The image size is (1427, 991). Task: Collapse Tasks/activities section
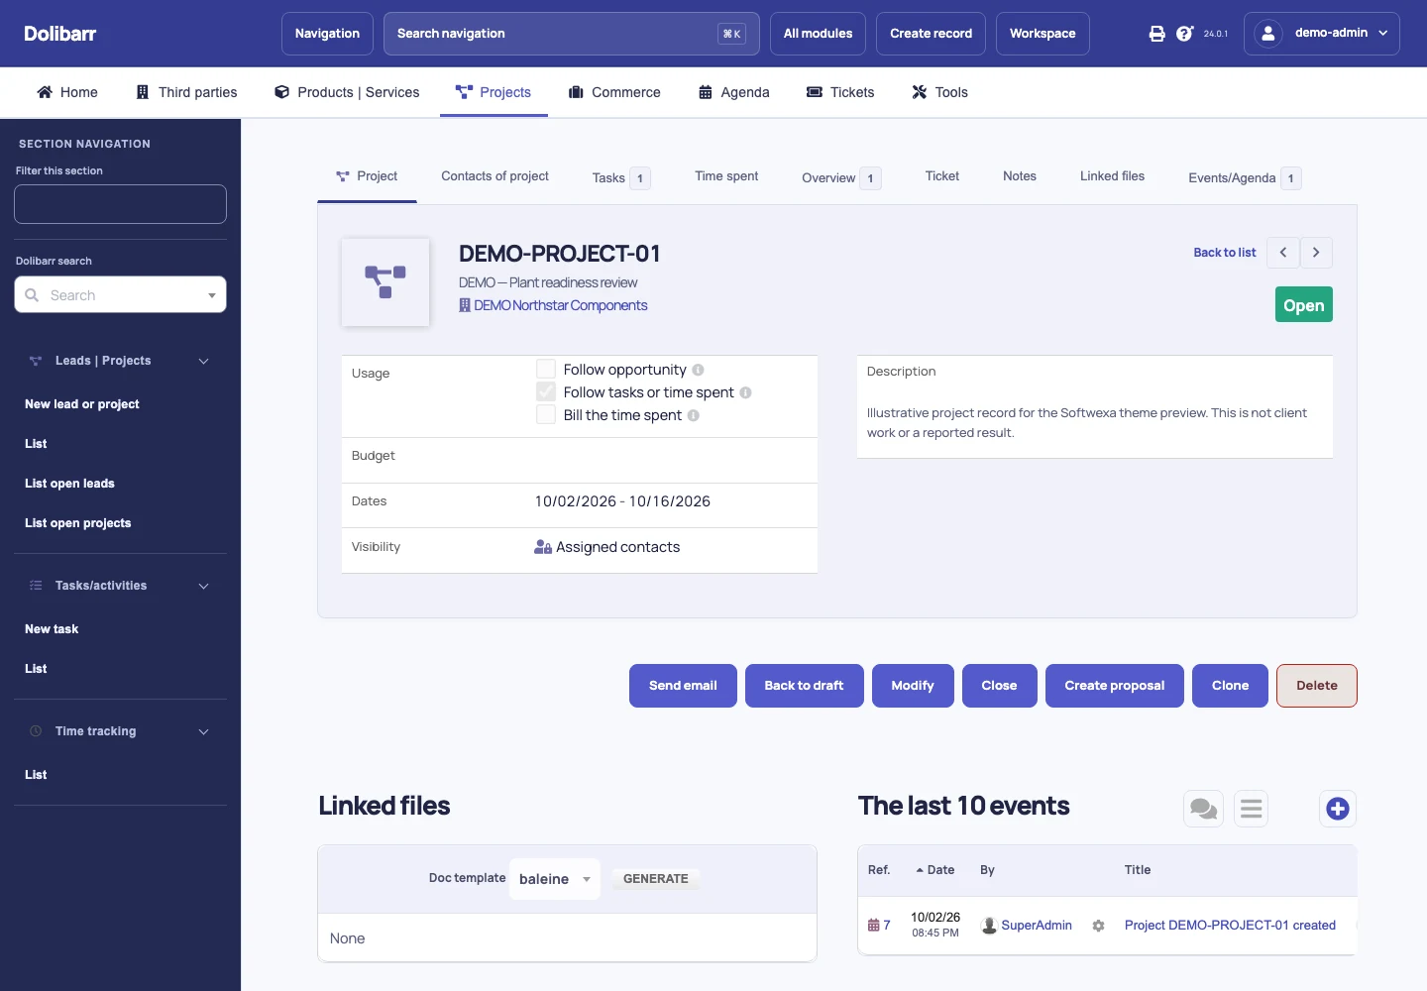(x=203, y=586)
